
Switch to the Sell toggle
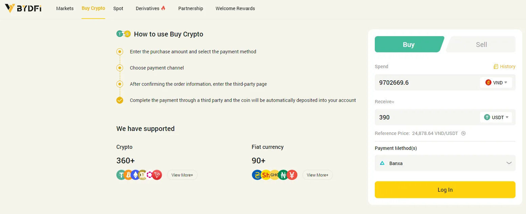(x=481, y=44)
